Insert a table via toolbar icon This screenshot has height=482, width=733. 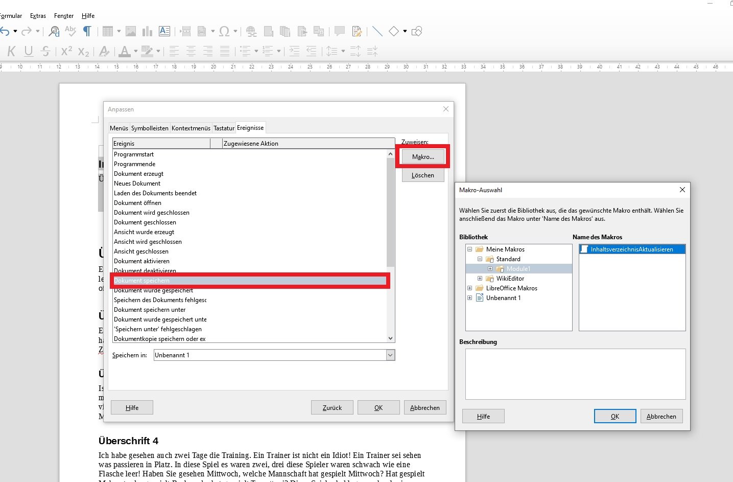point(107,32)
